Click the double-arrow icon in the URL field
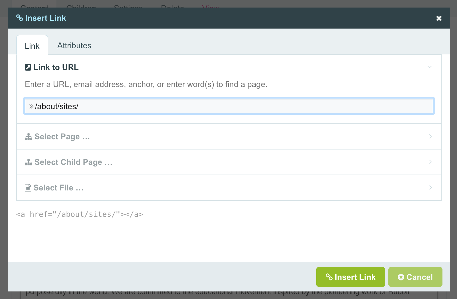The width and height of the screenshot is (457, 299). (31, 106)
